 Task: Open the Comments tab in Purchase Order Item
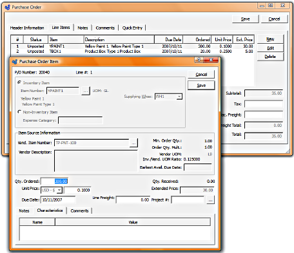point(79,211)
